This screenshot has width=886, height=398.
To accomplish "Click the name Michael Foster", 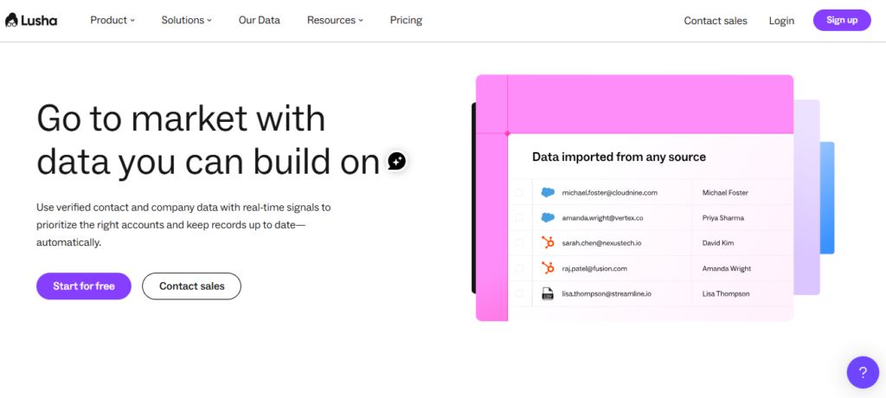I will [725, 193].
